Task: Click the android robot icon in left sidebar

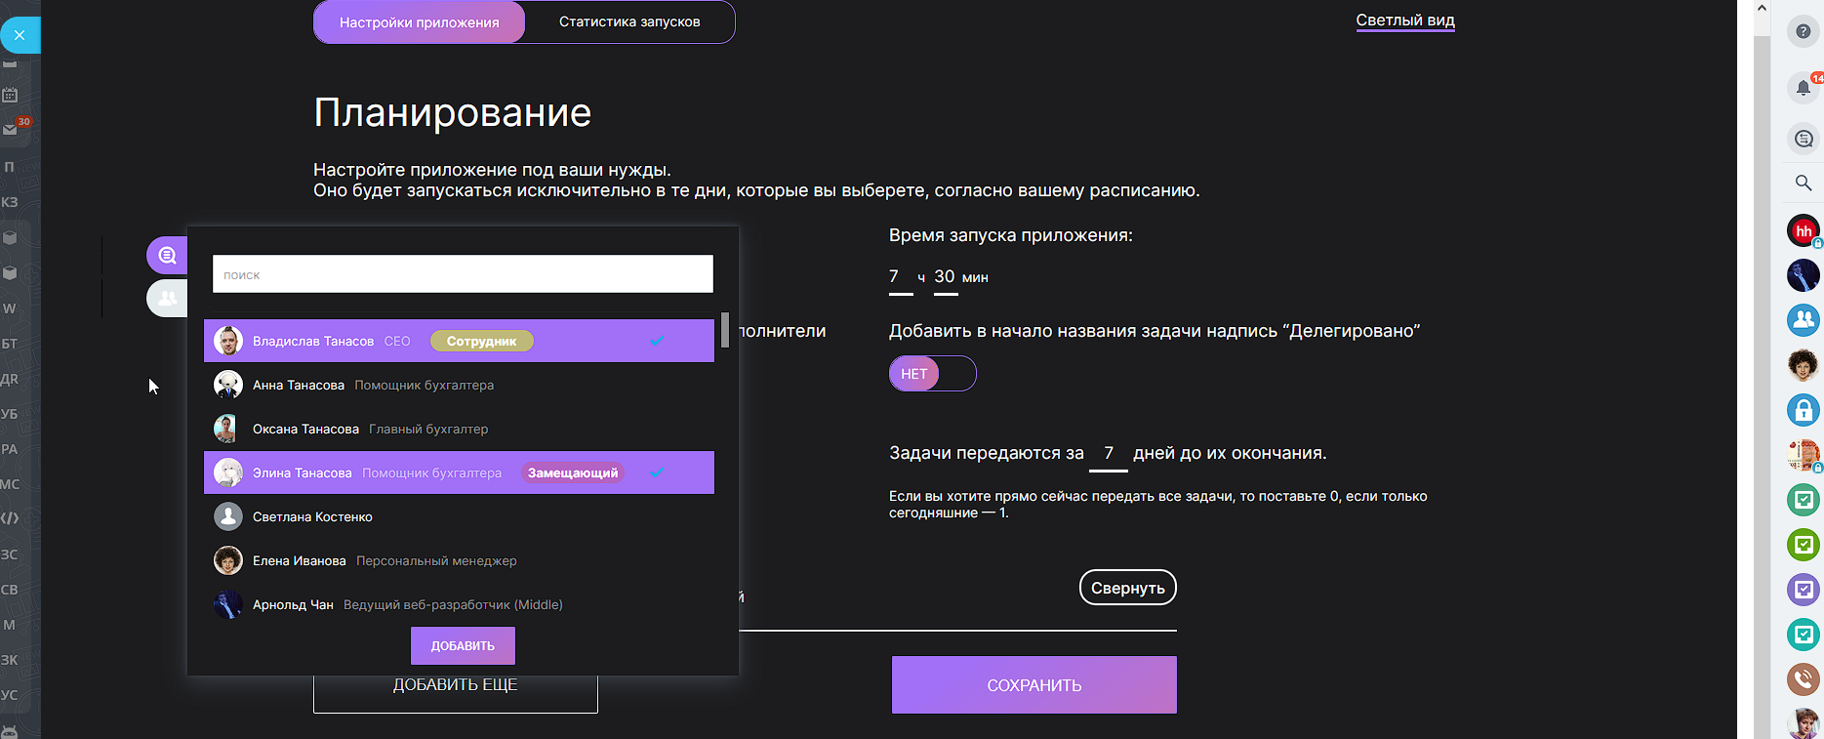Action: [x=10, y=730]
